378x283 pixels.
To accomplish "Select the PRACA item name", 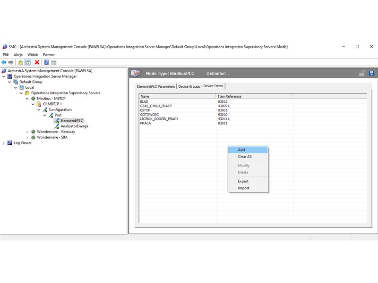I will point(146,123).
